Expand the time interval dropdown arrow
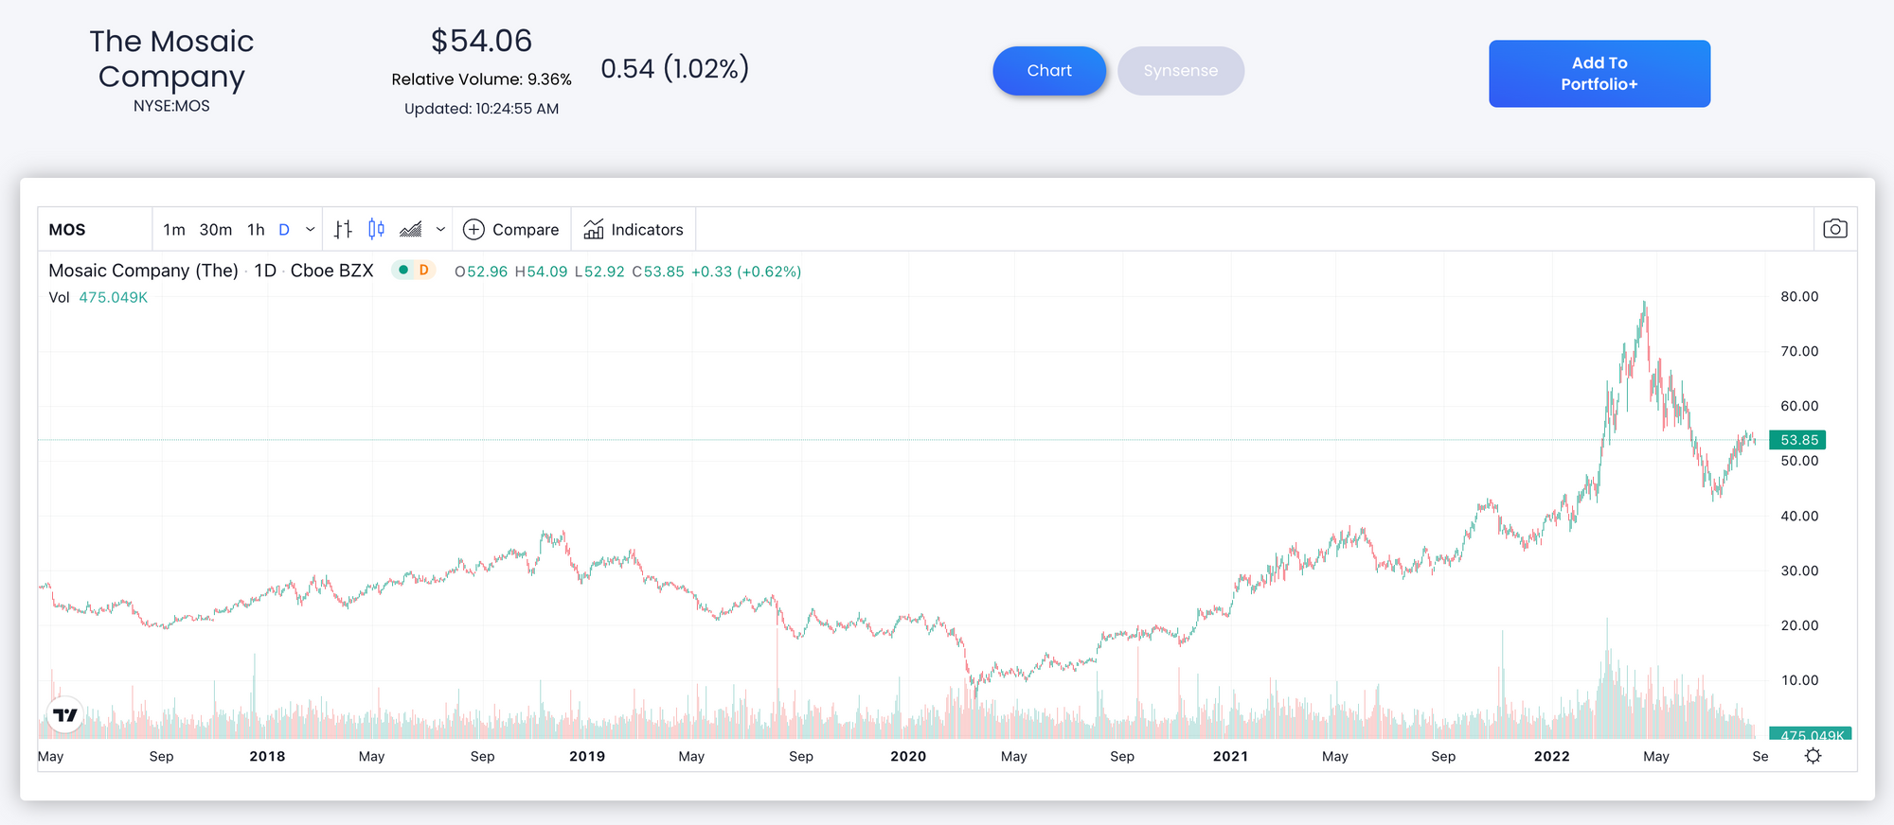Screen dimensions: 1894x825 tap(310, 229)
